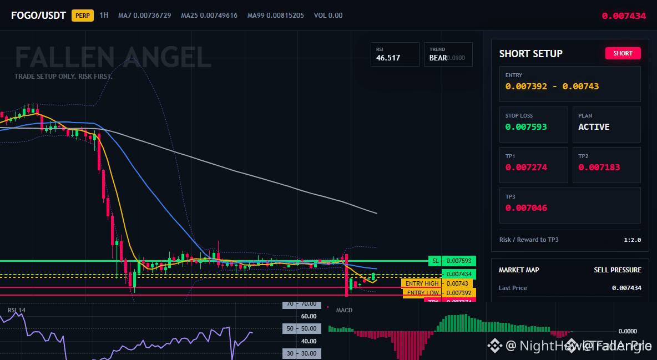Viewport: 657px width, 360px height.
Task: Click the SELL PRESSURE label
Action: click(618, 270)
